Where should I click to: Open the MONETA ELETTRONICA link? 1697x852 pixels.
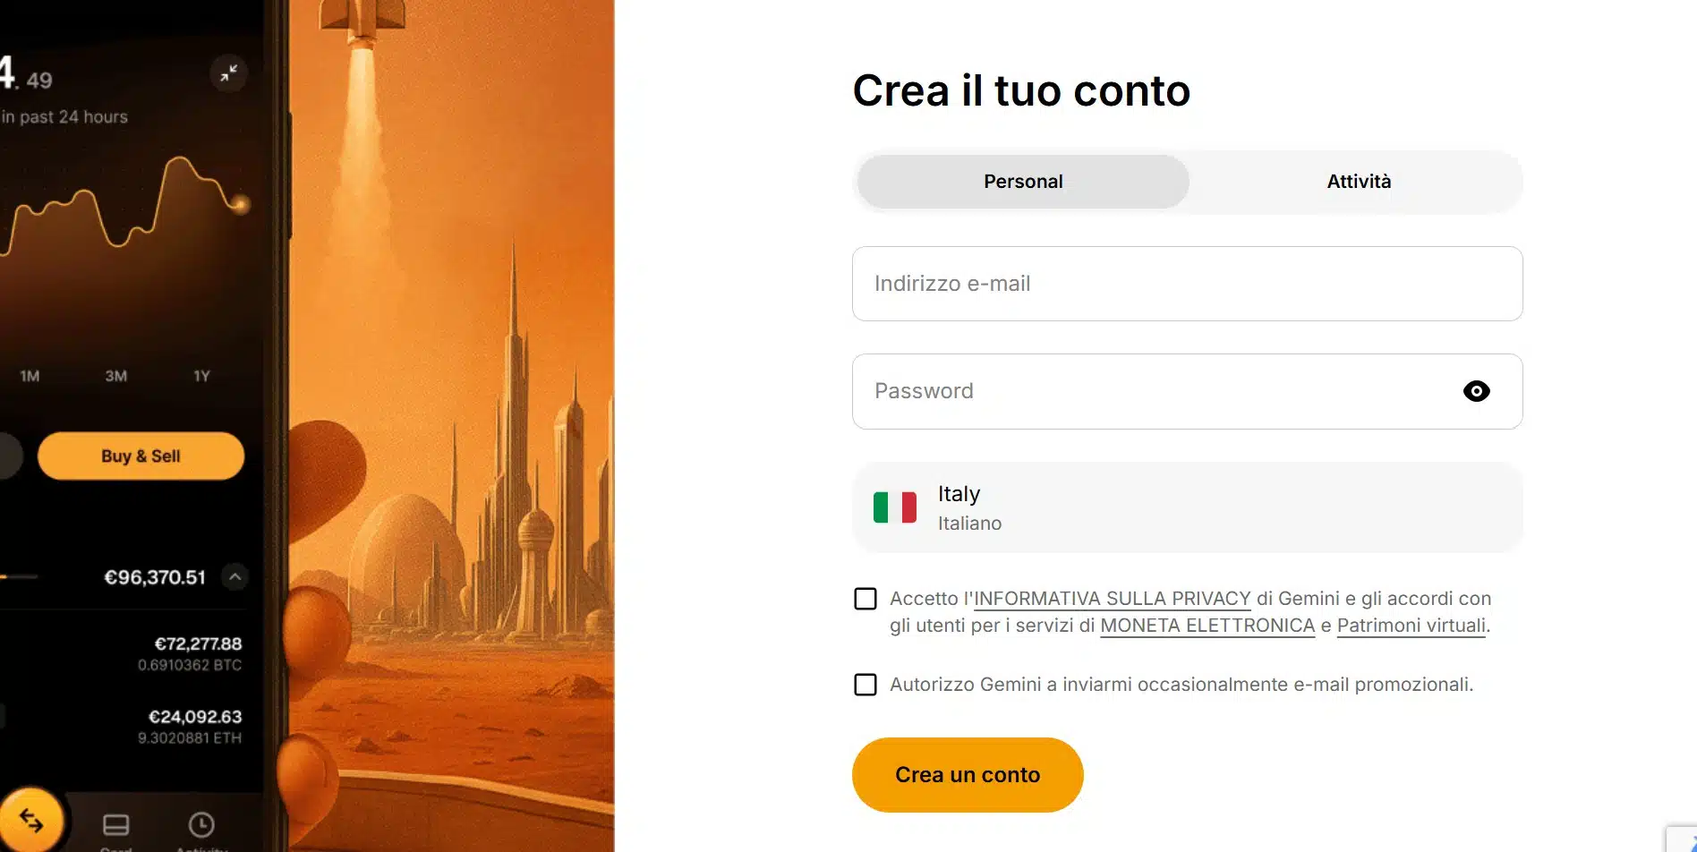tap(1206, 626)
